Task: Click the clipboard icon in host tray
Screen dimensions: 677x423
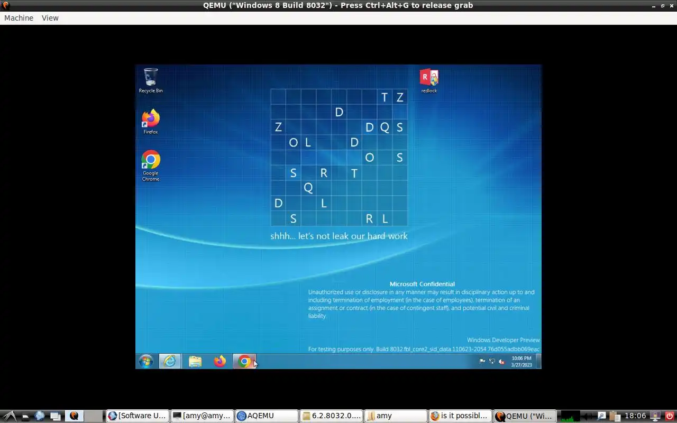Action: click(614, 416)
